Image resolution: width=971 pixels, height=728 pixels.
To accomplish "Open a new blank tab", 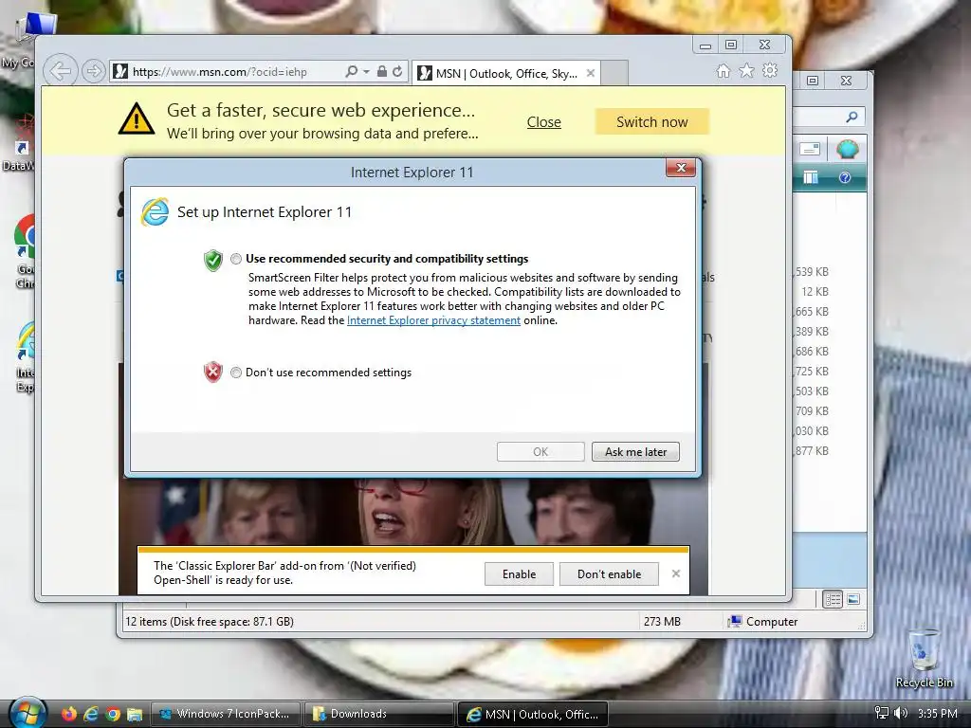I will (x=614, y=73).
